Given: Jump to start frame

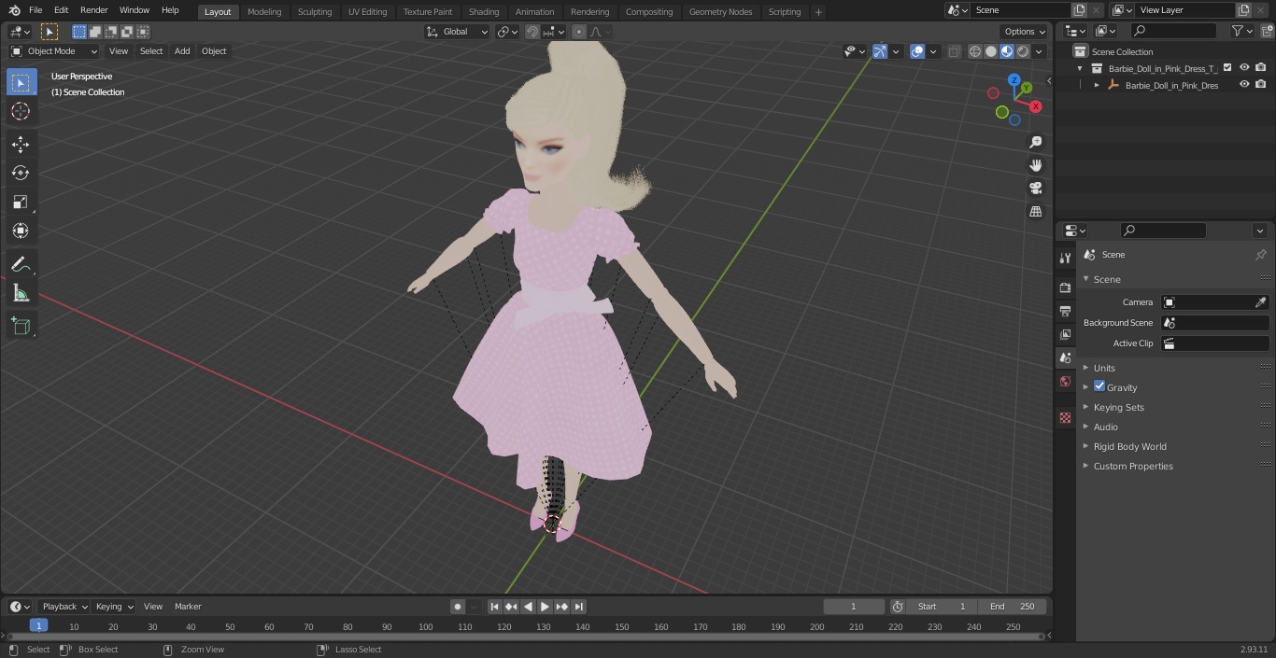Looking at the screenshot, I should pyautogui.click(x=494, y=607).
